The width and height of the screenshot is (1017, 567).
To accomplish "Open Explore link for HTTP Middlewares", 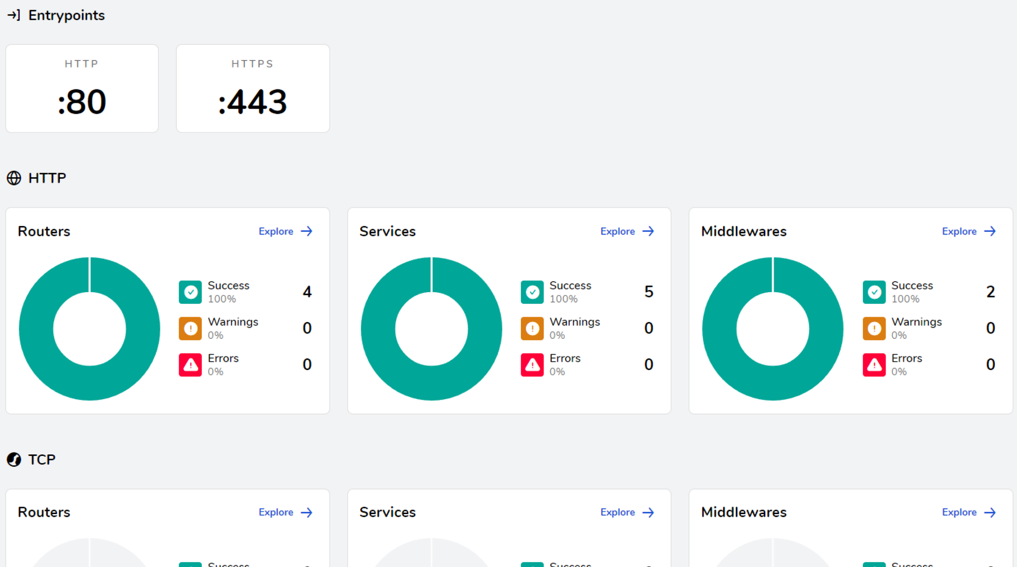I will [968, 231].
